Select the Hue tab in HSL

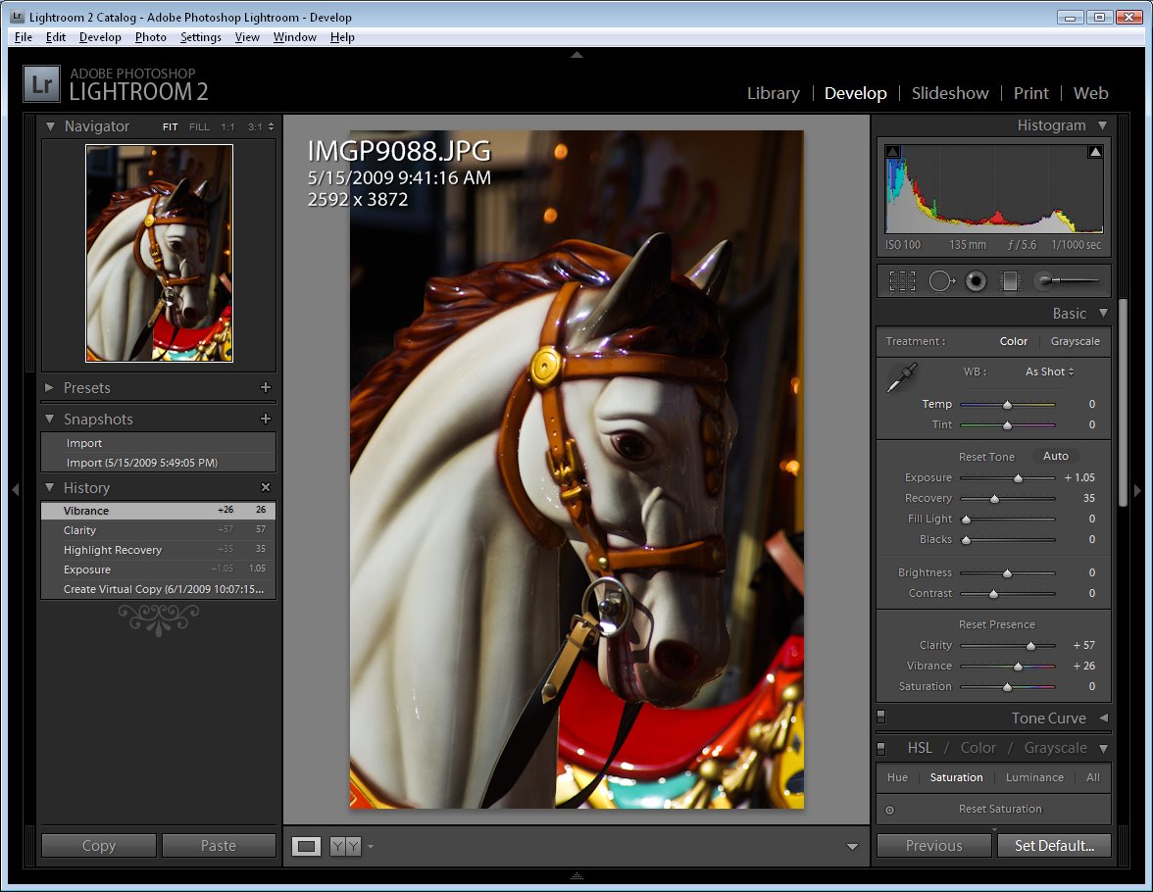(897, 778)
